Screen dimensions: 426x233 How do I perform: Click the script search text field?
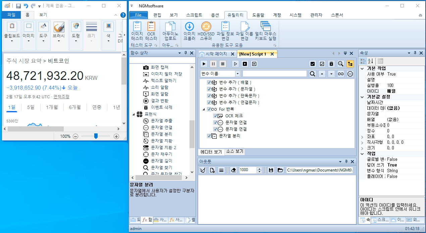(x=275, y=74)
